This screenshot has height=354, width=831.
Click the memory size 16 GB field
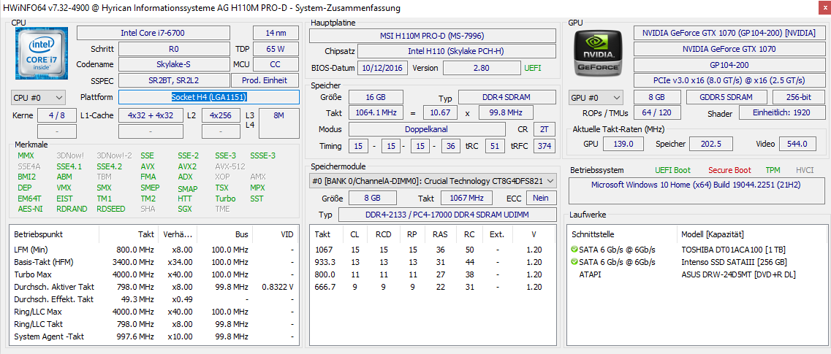pos(376,97)
